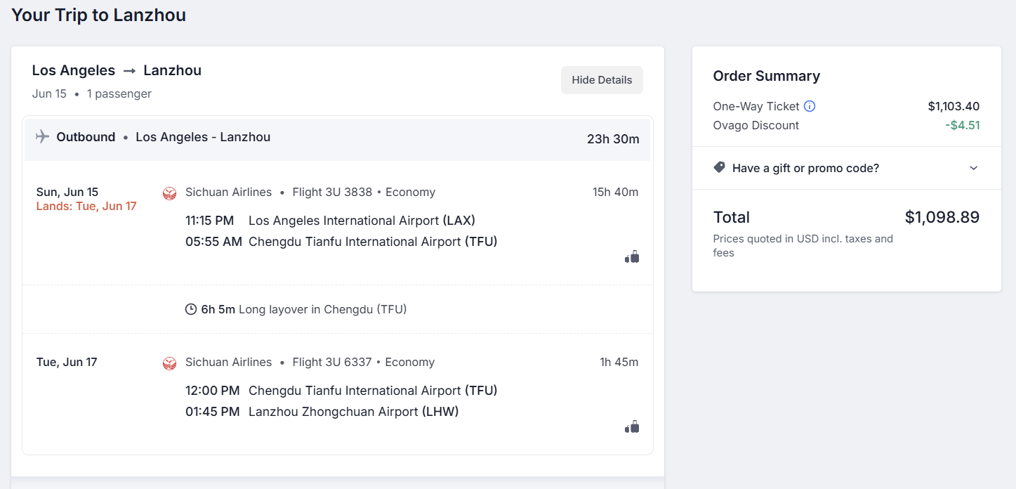Click the Total price $1,098.89

(x=942, y=217)
